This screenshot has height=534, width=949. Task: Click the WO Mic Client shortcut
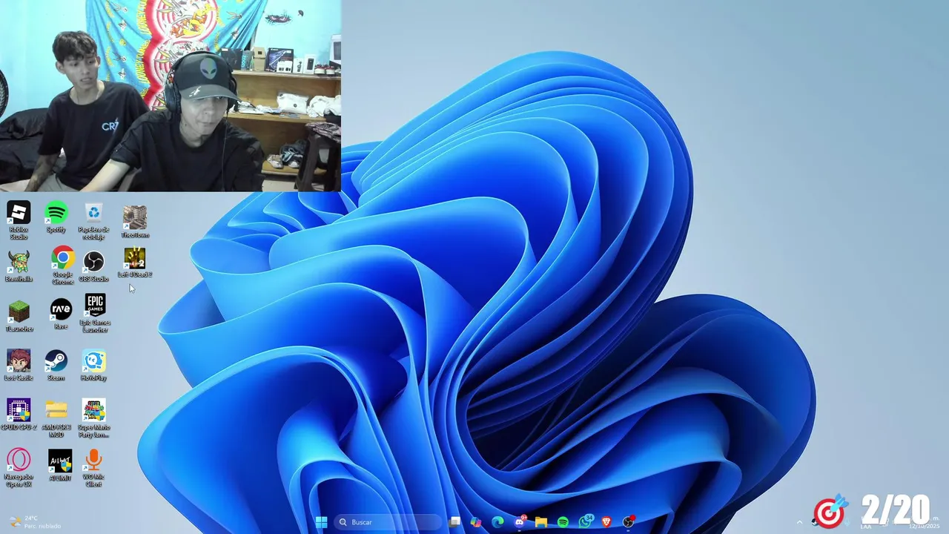pyautogui.click(x=93, y=468)
